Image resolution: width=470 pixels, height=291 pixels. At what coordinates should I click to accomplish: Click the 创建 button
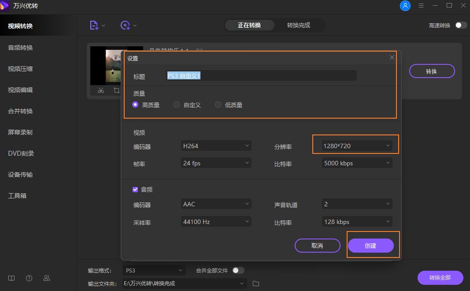point(371,246)
